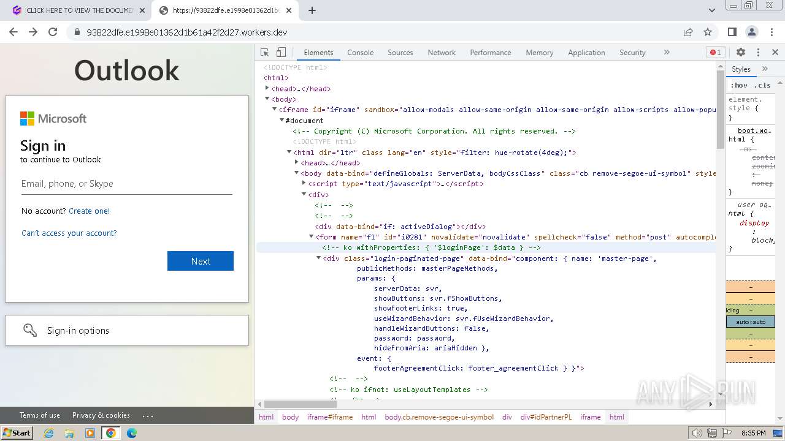Click the footer ellipsis more button
The height and width of the screenshot is (441, 785).
pyautogui.click(x=147, y=415)
